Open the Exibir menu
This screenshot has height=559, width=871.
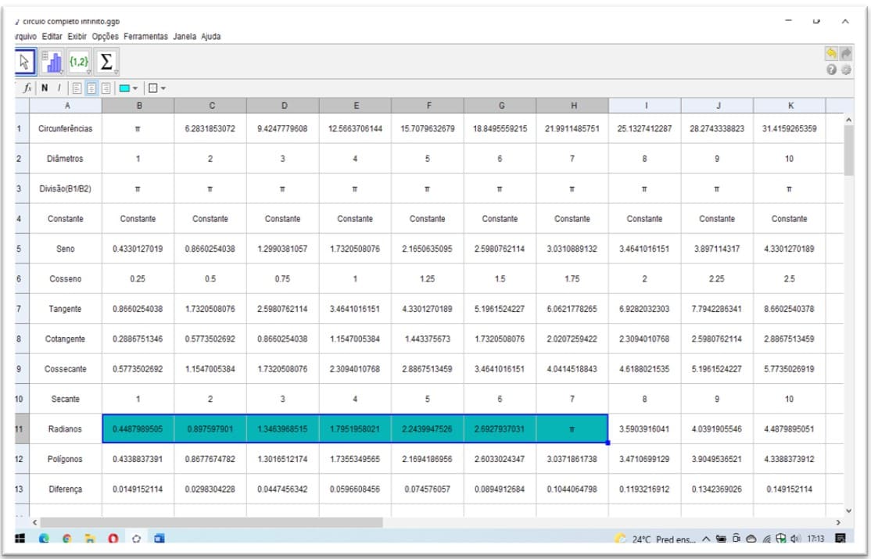point(77,36)
